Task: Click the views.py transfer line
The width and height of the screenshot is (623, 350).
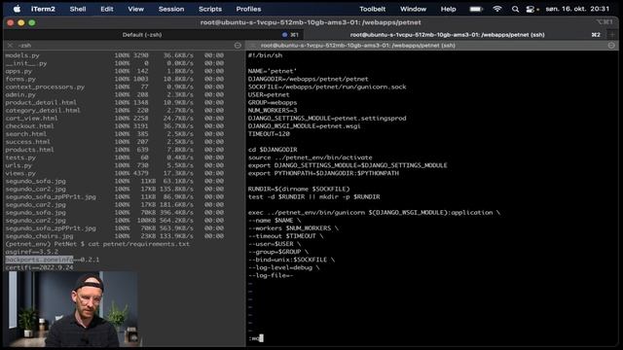Action: tap(115, 173)
